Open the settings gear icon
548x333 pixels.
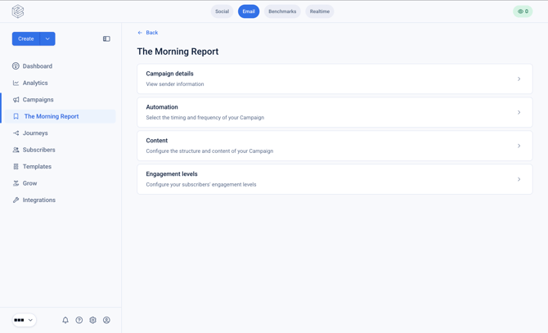click(92, 320)
